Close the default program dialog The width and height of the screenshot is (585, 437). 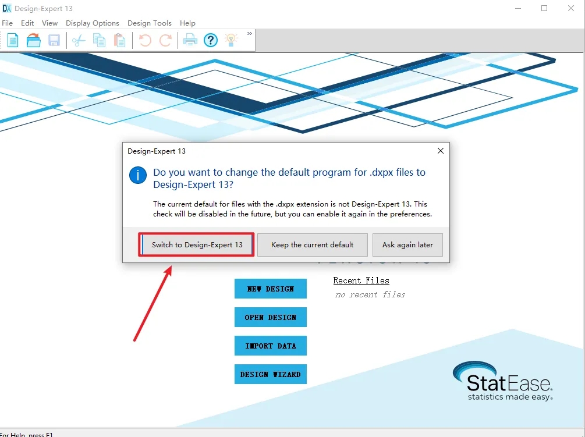click(x=441, y=151)
